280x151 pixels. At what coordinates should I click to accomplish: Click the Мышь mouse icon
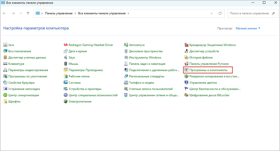[66, 64]
